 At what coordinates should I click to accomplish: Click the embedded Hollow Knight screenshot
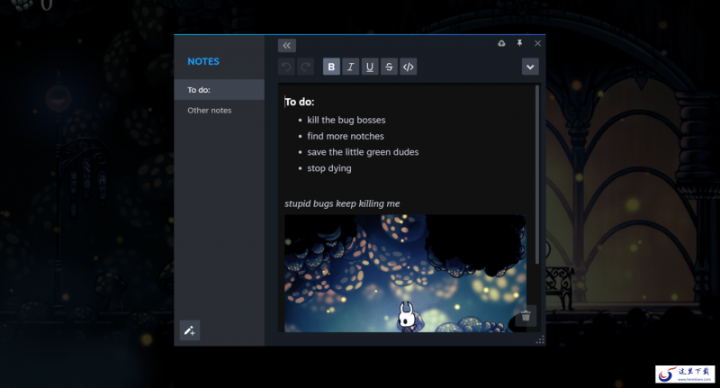coord(406,273)
